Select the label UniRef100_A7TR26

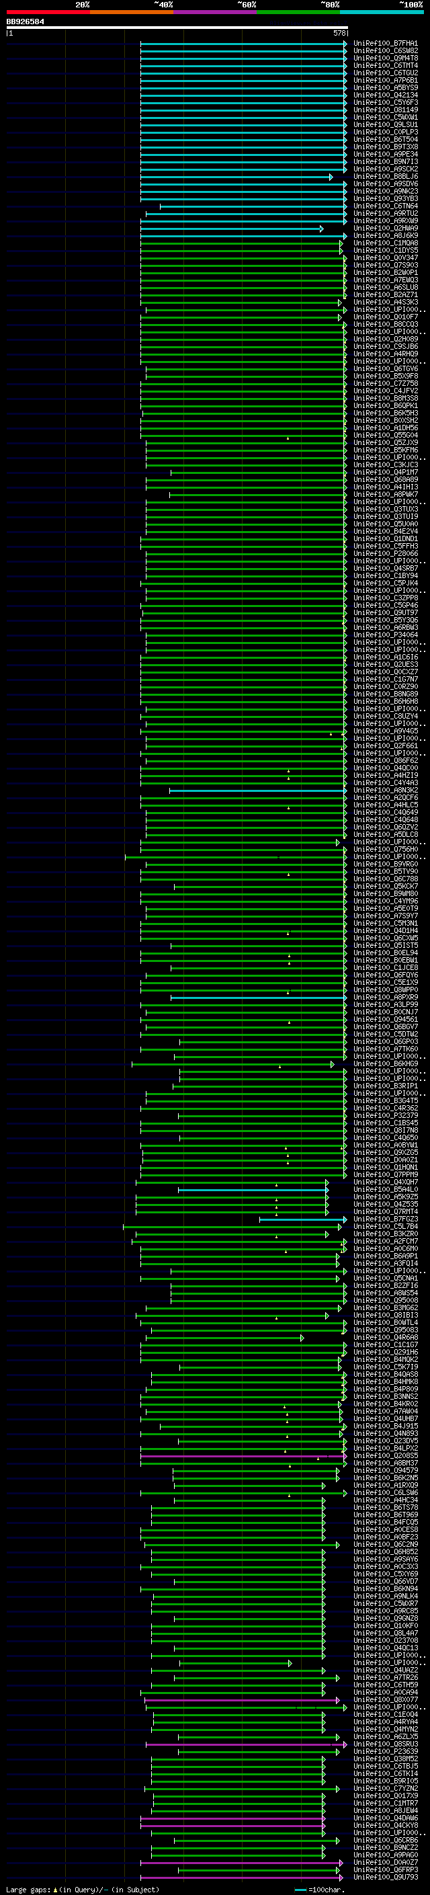coord(385,1677)
